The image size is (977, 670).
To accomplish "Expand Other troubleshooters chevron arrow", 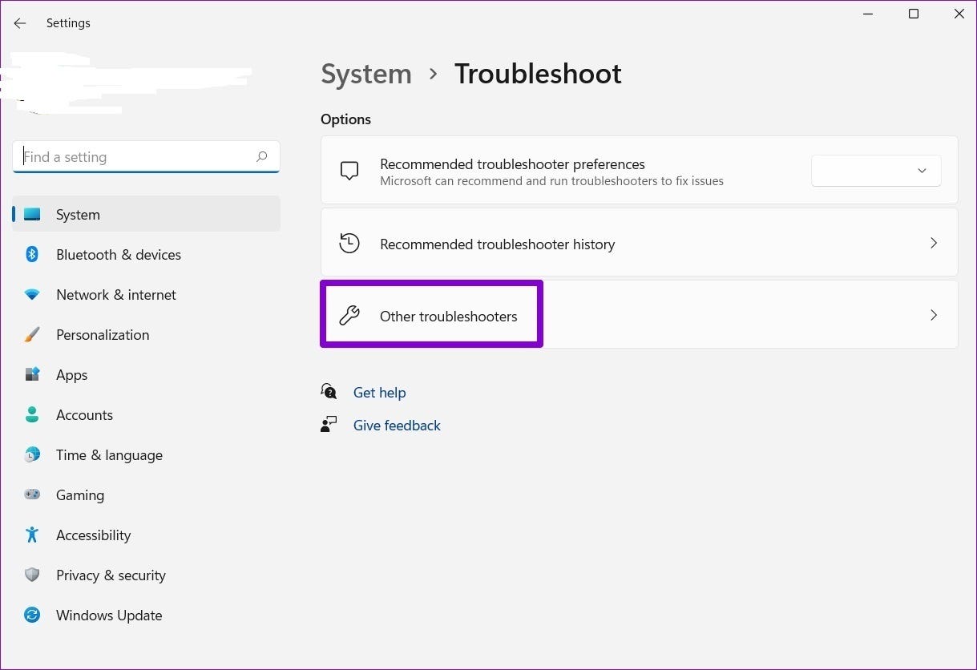I will (x=933, y=315).
